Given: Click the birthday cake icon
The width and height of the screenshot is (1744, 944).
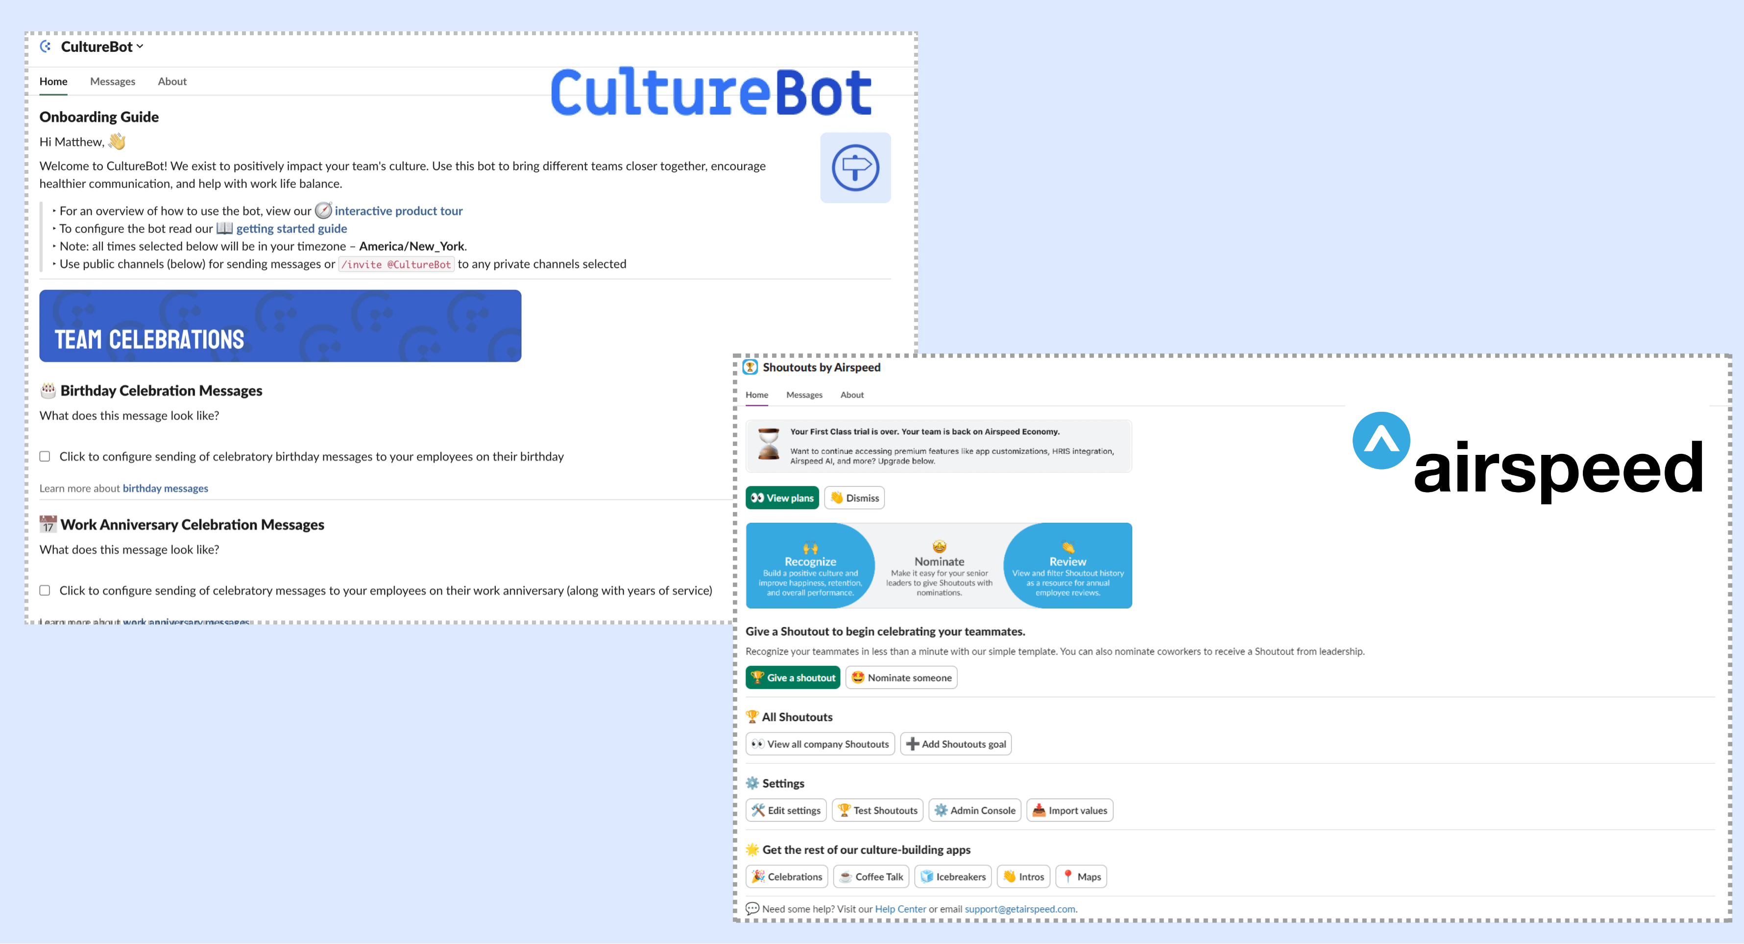Looking at the screenshot, I should [48, 390].
